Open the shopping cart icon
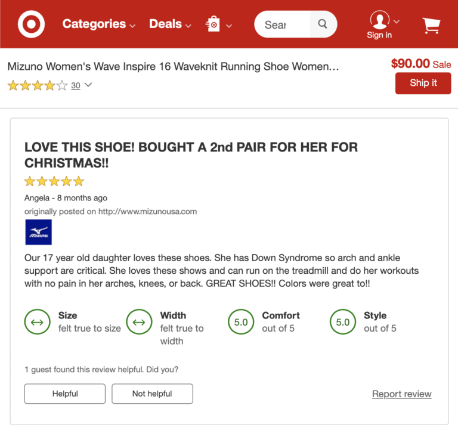This screenshot has width=458, height=430. coord(431,25)
